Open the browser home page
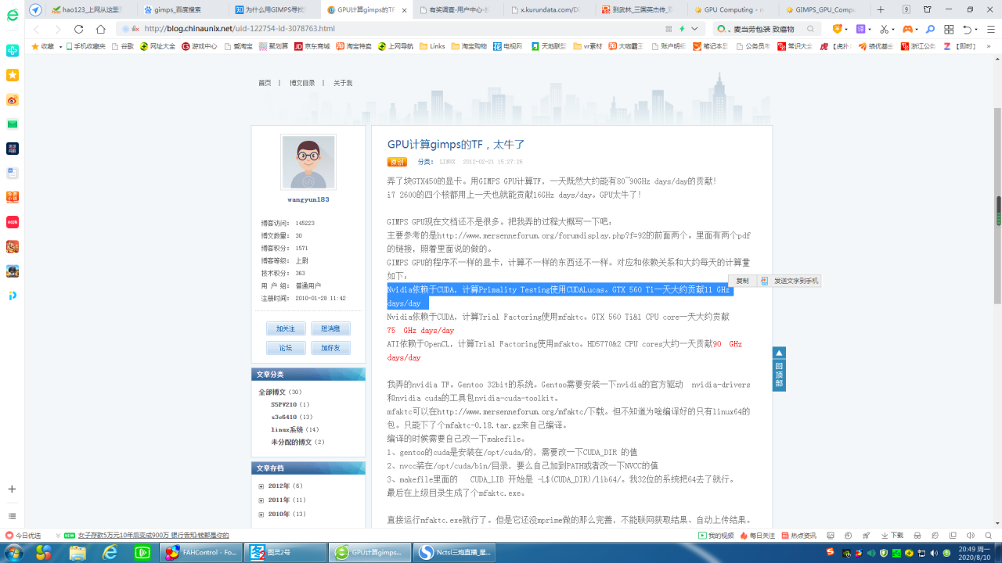This screenshot has width=1002, height=563. click(x=100, y=29)
